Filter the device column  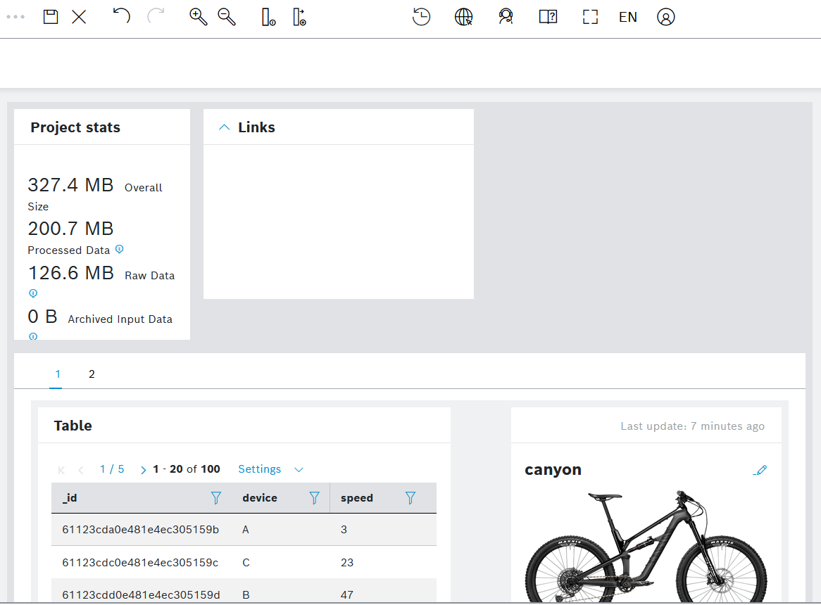(x=315, y=498)
